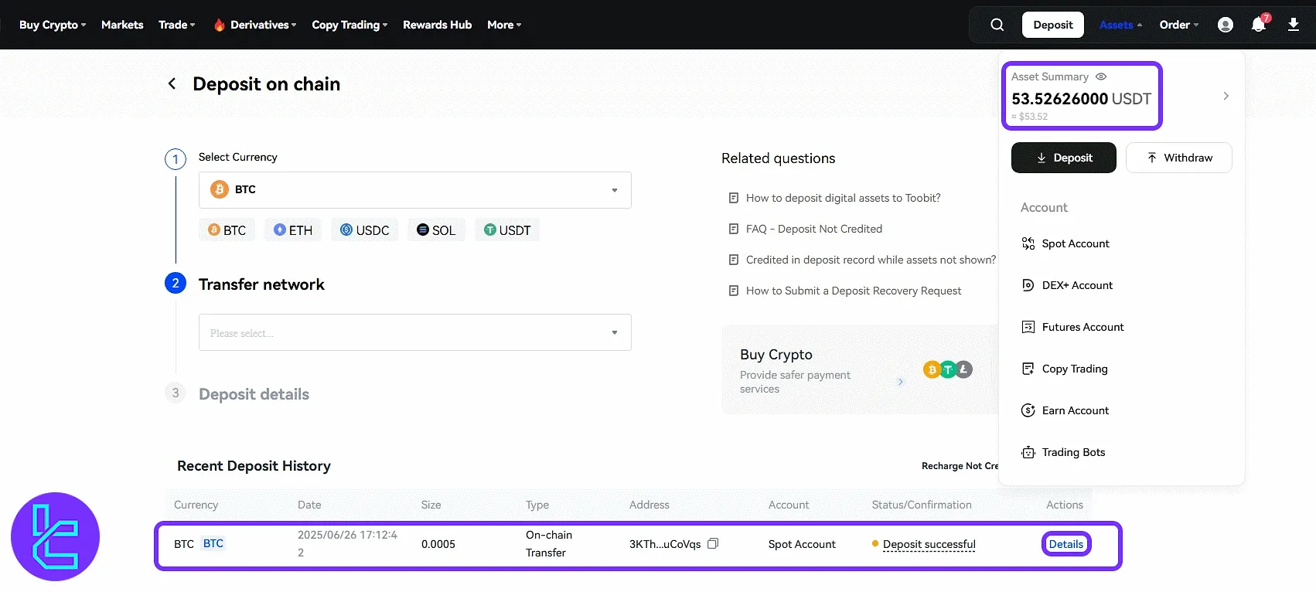Image resolution: width=1316 pixels, height=592 pixels.
Task: Open notifications bell icon
Action: [1259, 25]
